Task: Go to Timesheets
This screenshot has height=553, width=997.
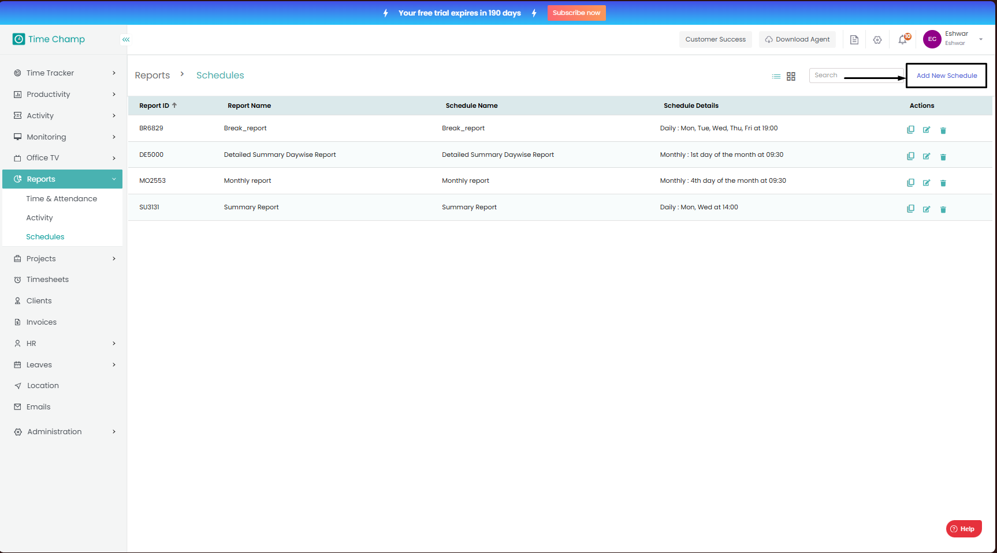Action: point(47,279)
